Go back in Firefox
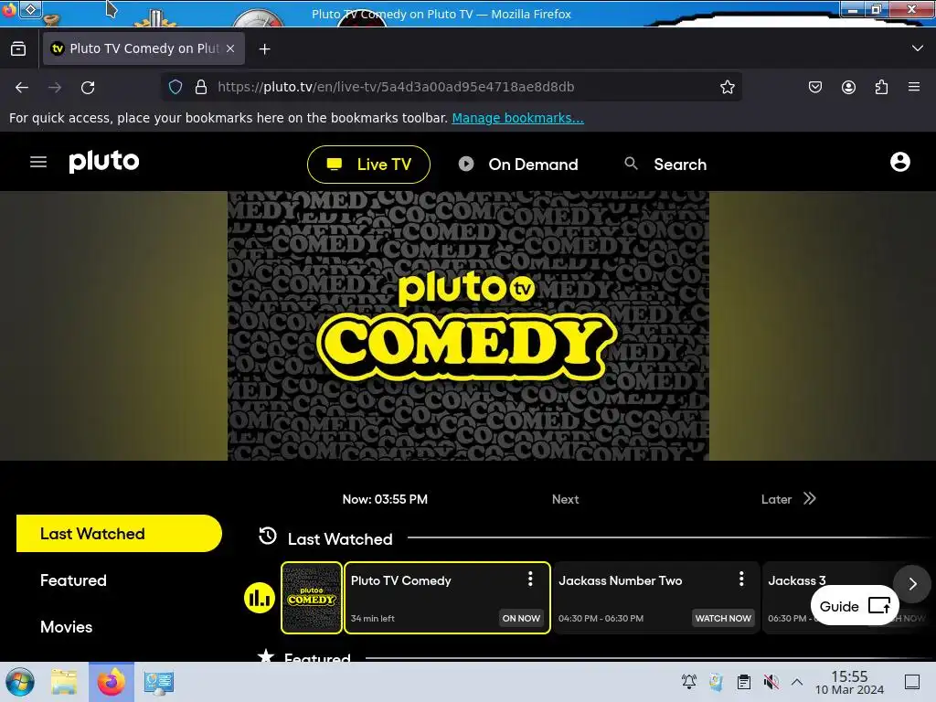The image size is (936, 702). point(22,87)
